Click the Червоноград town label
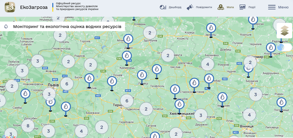This screenshot has height=138, width=293. (61, 49)
